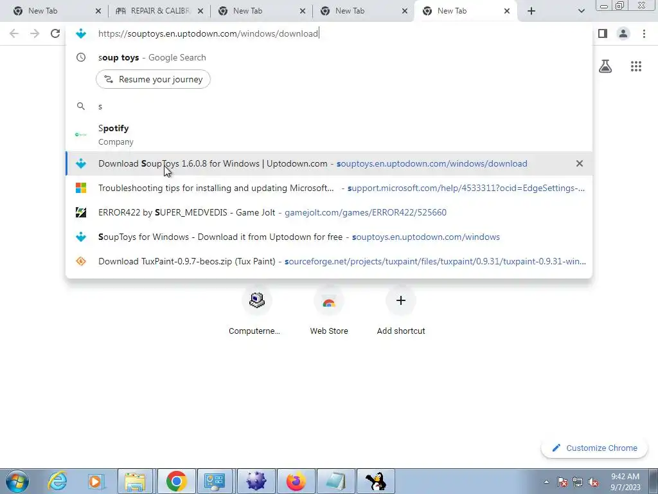Viewport: 658px width, 494px height.
Task: Click the Action Center flag tray icon
Action: tap(562, 482)
